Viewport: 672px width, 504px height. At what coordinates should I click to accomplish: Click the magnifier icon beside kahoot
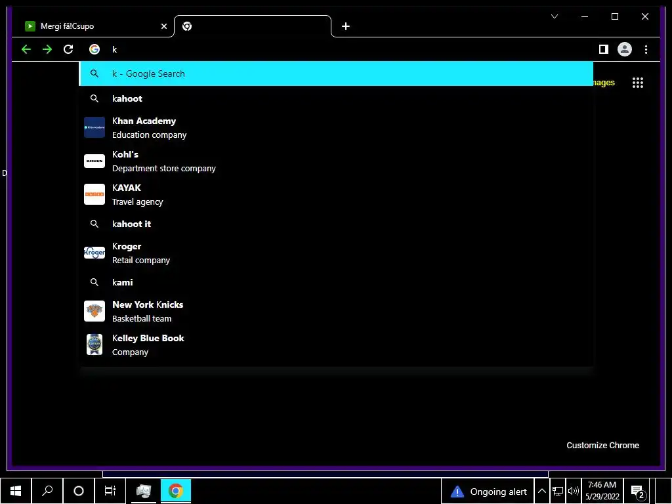94,98
